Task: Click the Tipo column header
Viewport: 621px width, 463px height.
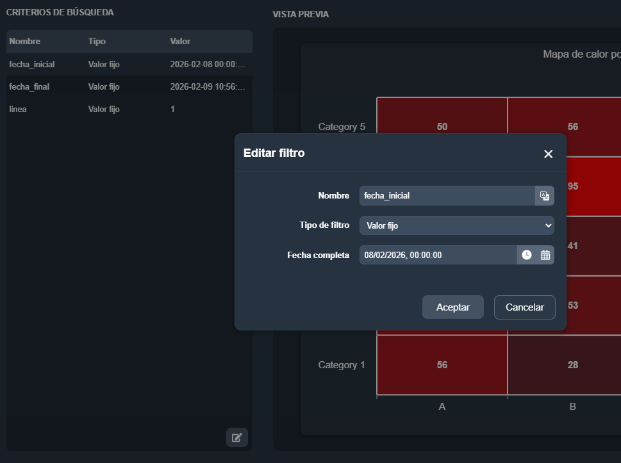Action: (97, 42)
